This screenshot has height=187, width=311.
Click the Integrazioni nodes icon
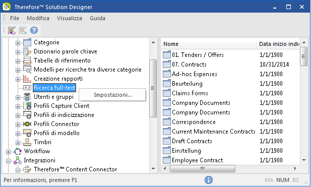(18, 160)
